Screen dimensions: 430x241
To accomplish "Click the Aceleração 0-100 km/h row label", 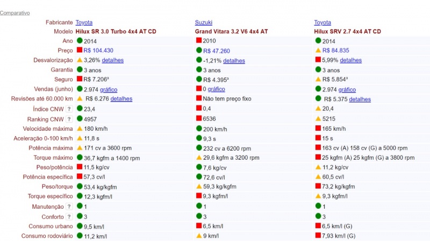I will [x=43, y=138].
